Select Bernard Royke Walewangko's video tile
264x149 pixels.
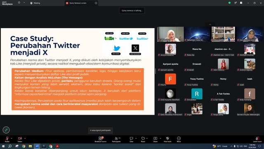pyautogui.click(x=250, y=109)
